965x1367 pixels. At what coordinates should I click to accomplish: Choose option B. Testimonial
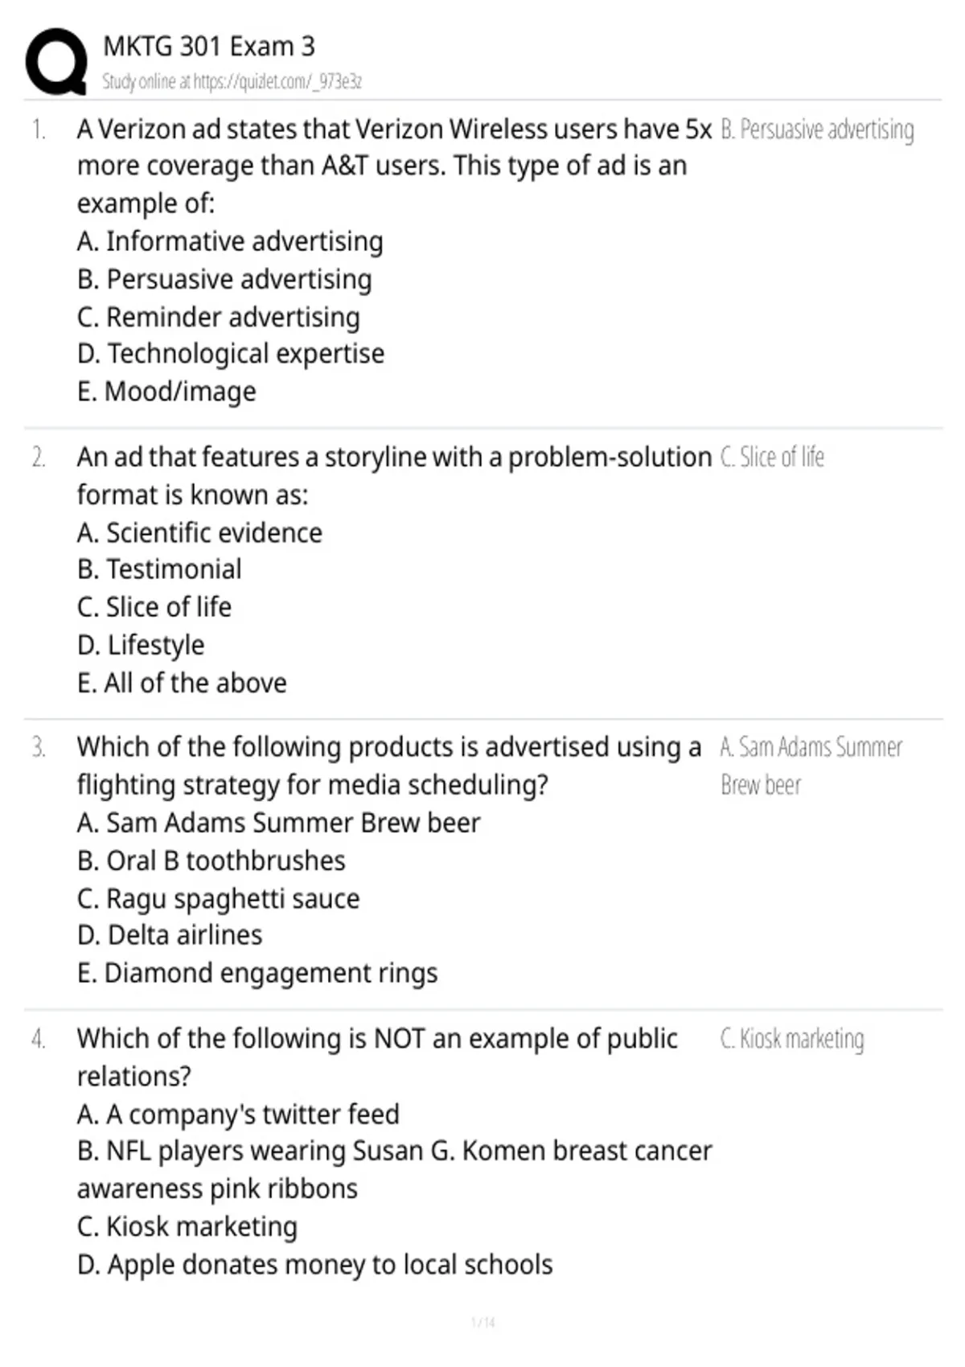(x=159, y=569)
